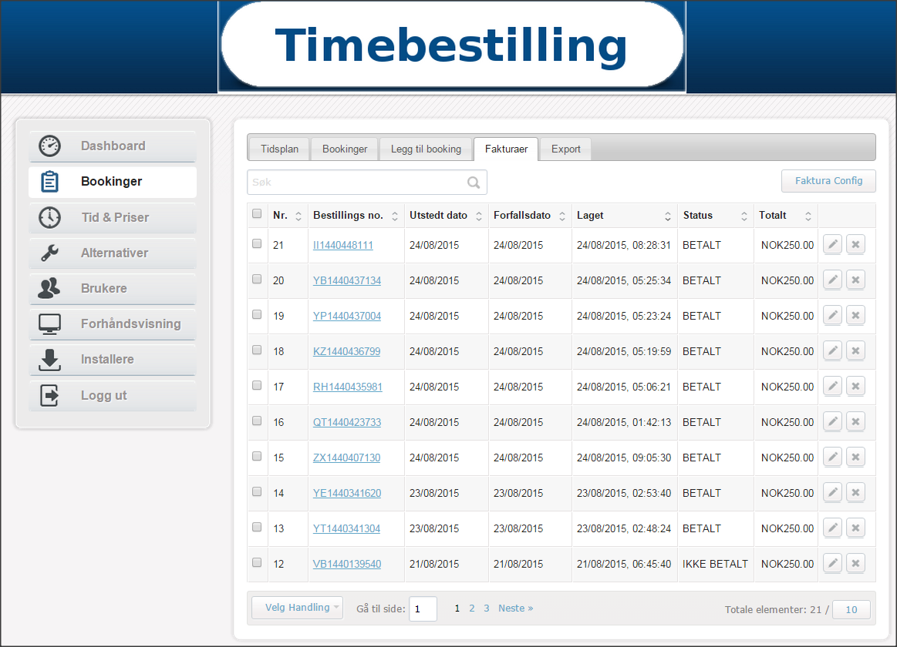Open Alternativer wrench icon
This screenshot has height=647, width=897.
pos(50,253)
